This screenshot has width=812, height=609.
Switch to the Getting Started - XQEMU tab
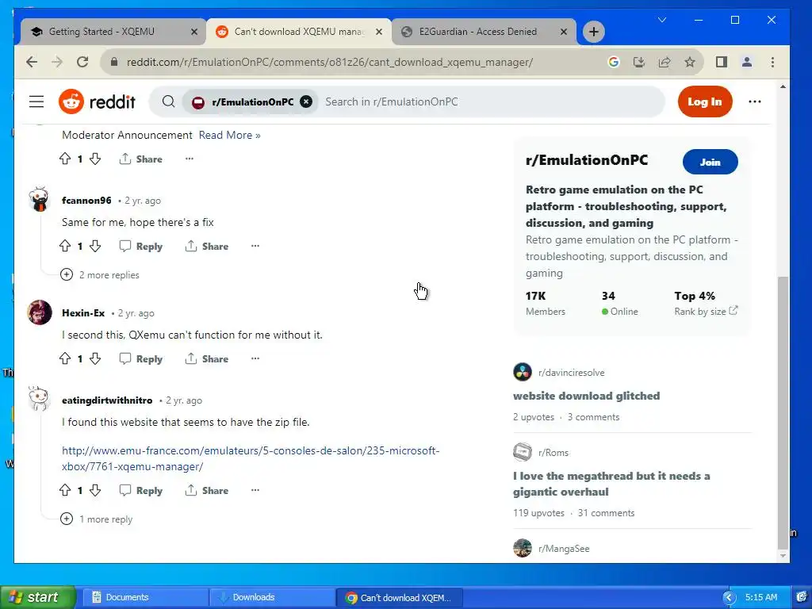click(111, 32)
